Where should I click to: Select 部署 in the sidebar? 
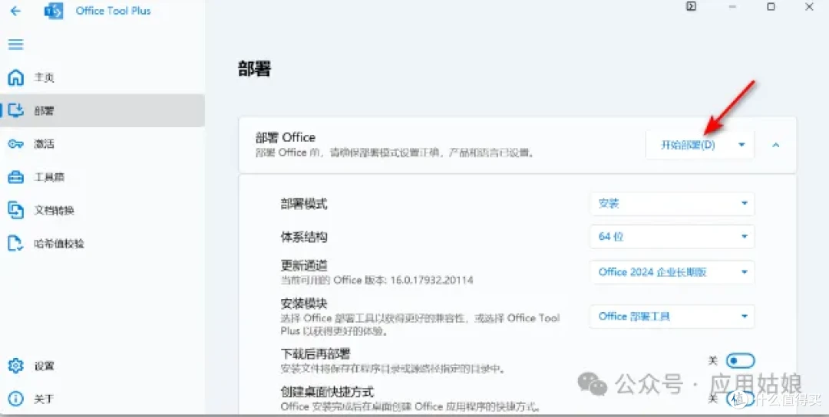pyautogui.click(x=102, y=110)
